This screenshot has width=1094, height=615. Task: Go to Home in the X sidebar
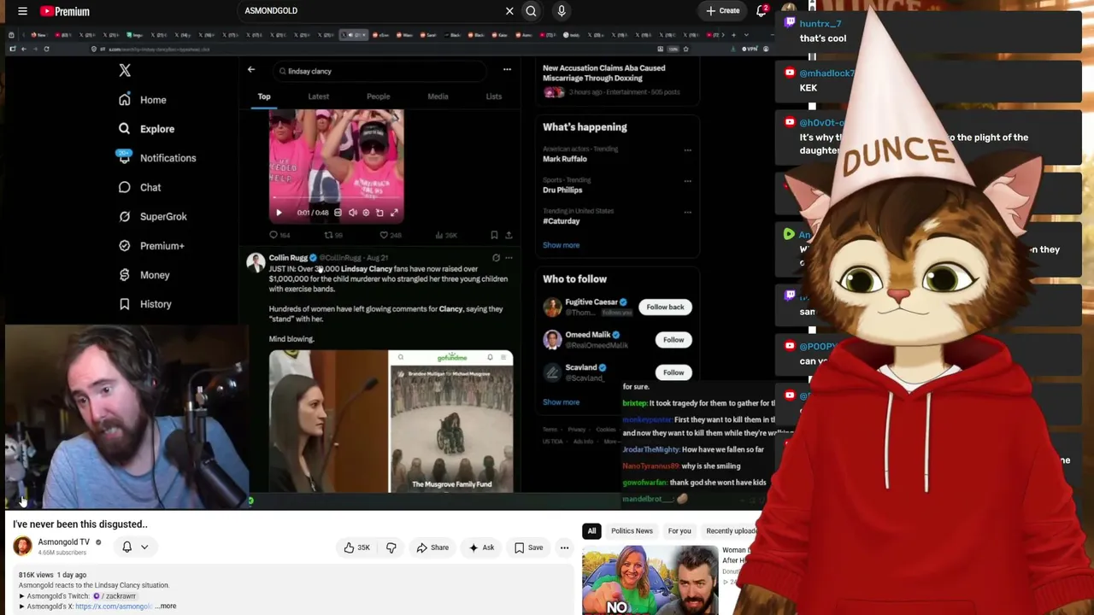click(142, 100)
